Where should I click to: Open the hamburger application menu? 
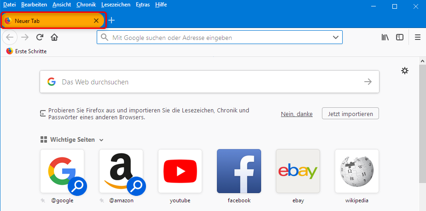click(418, 37)
